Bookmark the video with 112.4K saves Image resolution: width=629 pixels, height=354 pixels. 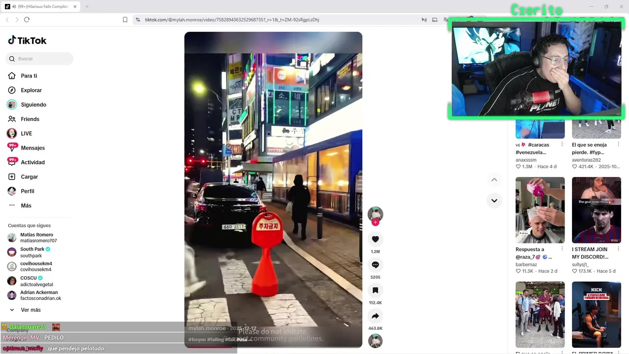[x=375, y=290]
